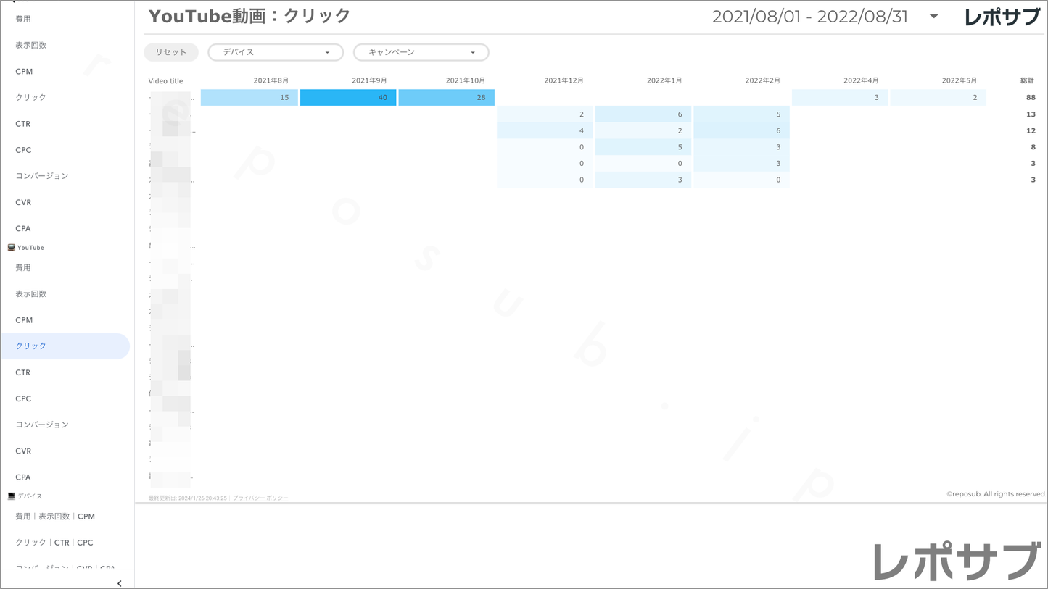Open 費用 page under the YouTube section

[x=23, y=268]
